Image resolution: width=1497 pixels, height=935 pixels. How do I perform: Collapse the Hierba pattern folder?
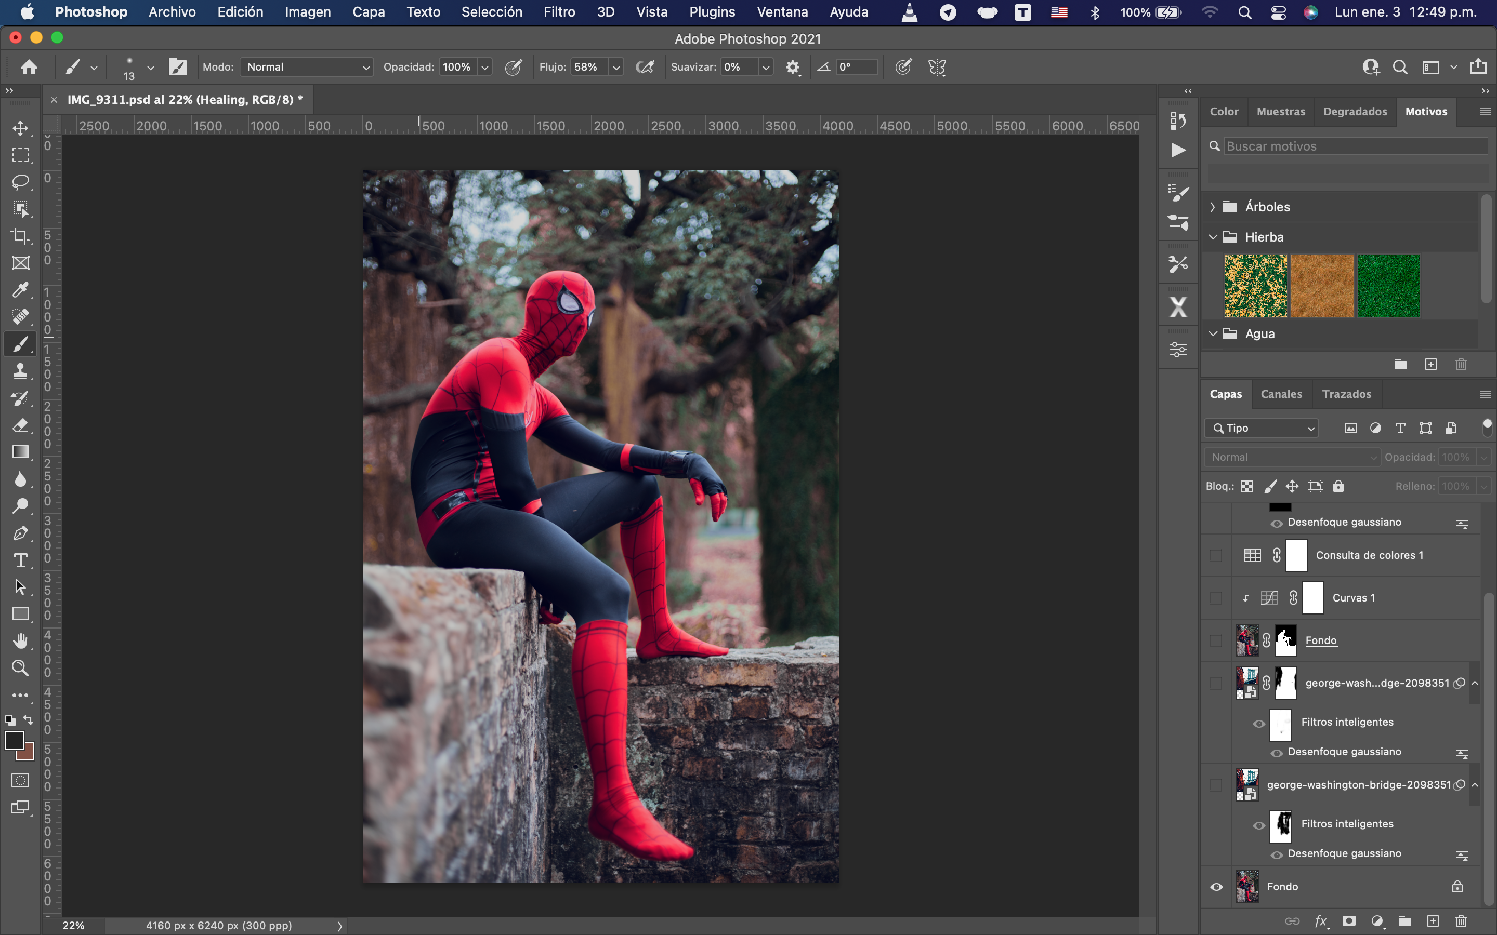(x=1213, y=237)
